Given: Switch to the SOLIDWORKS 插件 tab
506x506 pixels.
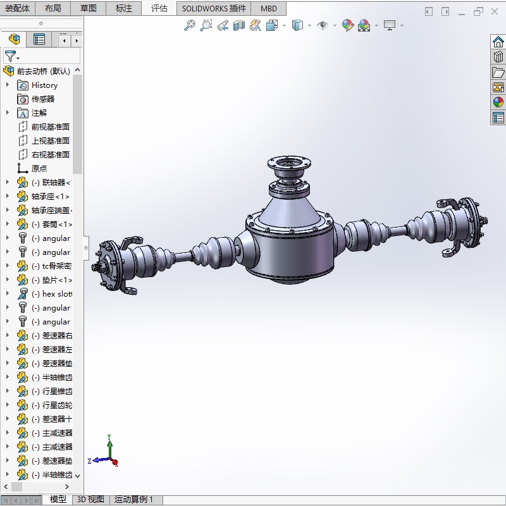Looking at the screenshot, I should 214,8.
